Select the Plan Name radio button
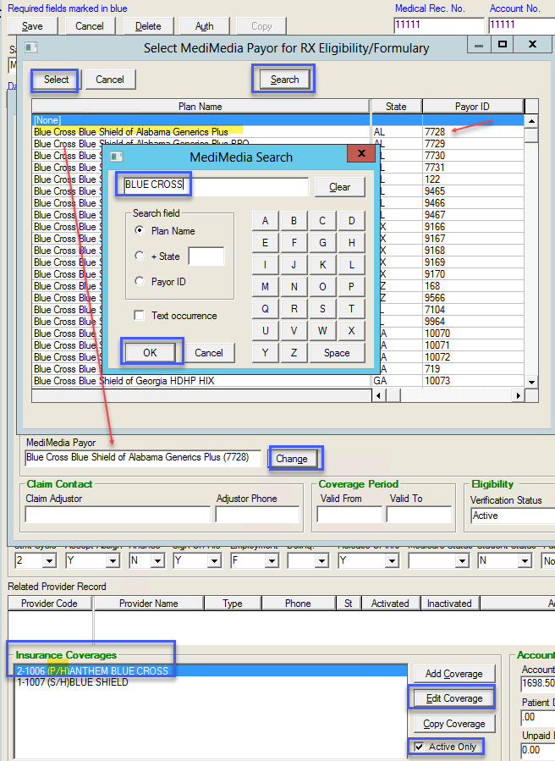This screenshot has width=555, height=761. coord(140,230)
